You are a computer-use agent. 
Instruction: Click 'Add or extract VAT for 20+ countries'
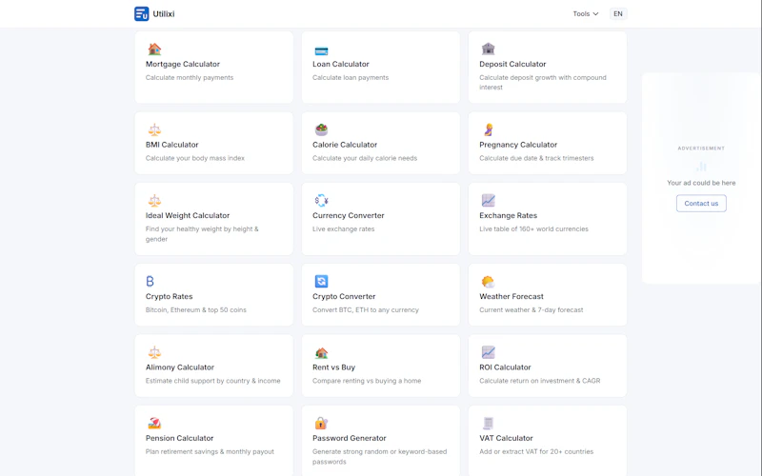pos(536,451)
